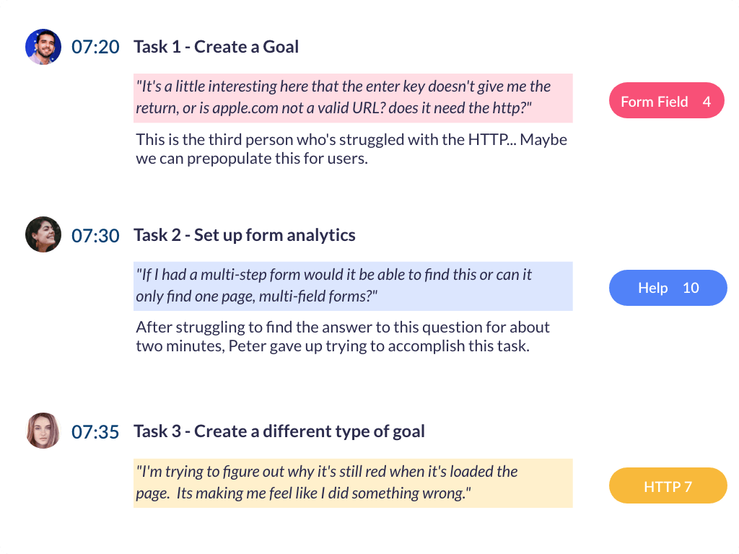The width and height of the screenshot is (739, 554).
Task: Click the dark-haired woman's avatar at 07:30
Action: pyautogui.click(x=43, y=234)
